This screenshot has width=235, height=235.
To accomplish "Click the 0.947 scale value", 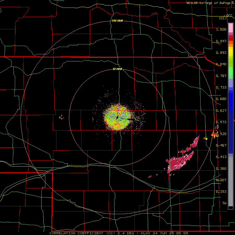I will [x=221, y=41].
